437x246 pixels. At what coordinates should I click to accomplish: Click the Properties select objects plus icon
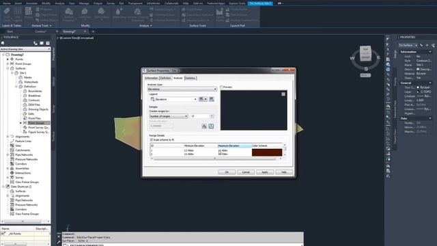[427, 45]
